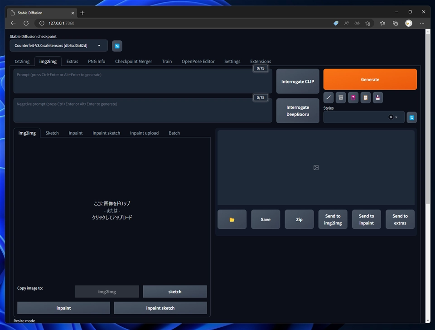This screenshot has width=435, height=330.
Task: Open the Extras tab
Action: pyautogui.click(x=72, y=61)
